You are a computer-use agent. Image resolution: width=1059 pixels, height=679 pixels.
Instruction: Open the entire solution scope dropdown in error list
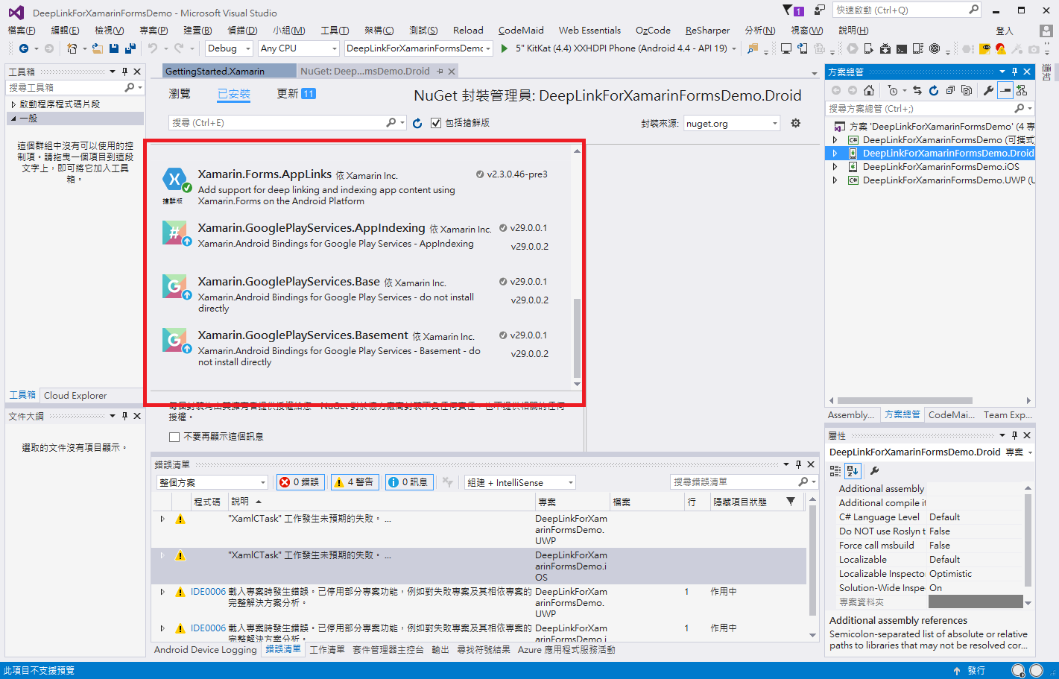212,483
